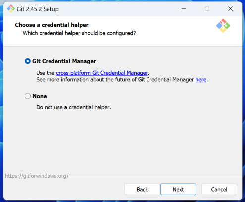
Task: Follow the "here" link about GCM's future
Action: (x=201, y=80)
